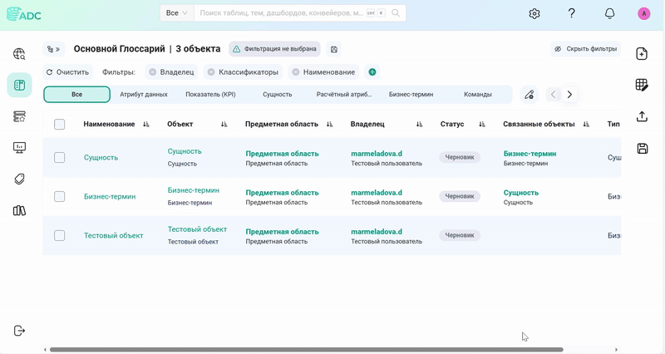Click Предметная область link in Бизнес-термин row
The image size is (665, 354).
(282, 193)
